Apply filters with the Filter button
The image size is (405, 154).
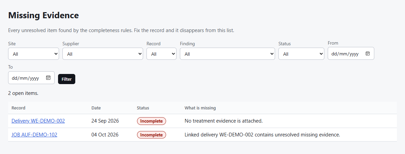point(66,79)
